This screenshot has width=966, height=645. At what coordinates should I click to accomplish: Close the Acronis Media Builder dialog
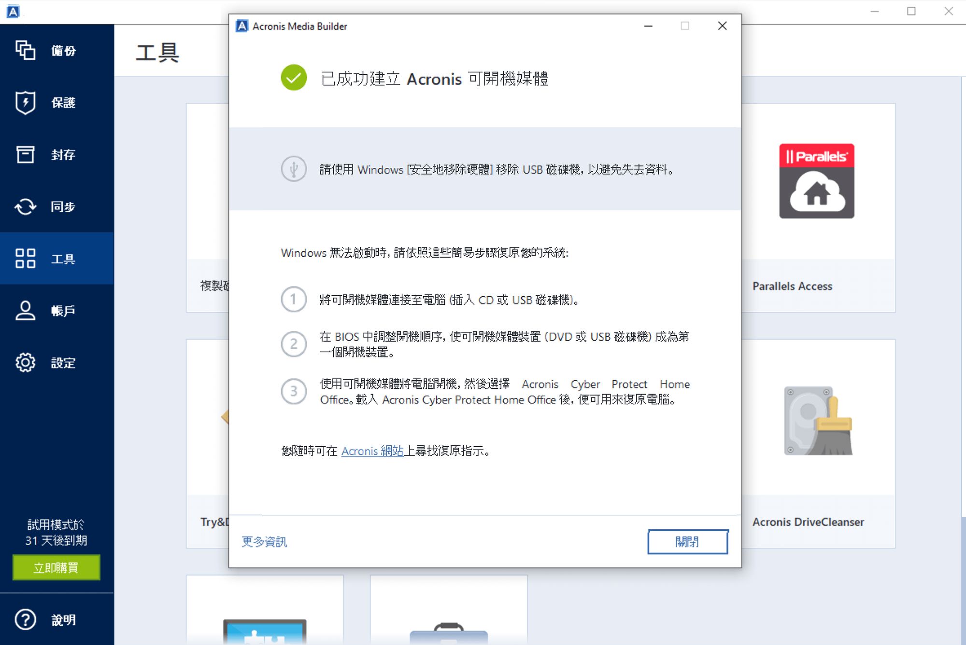[722, 26]
